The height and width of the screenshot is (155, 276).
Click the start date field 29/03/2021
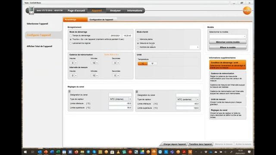point(115,36)
